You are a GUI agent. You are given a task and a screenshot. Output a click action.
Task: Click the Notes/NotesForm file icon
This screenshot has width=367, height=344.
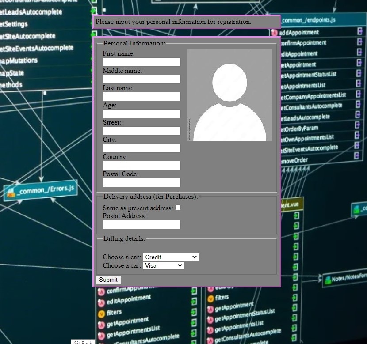click(327, 280)
